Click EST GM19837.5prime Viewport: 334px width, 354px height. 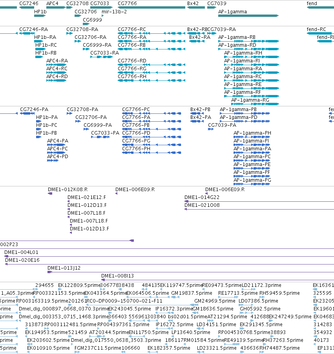(x=192, y=293)
